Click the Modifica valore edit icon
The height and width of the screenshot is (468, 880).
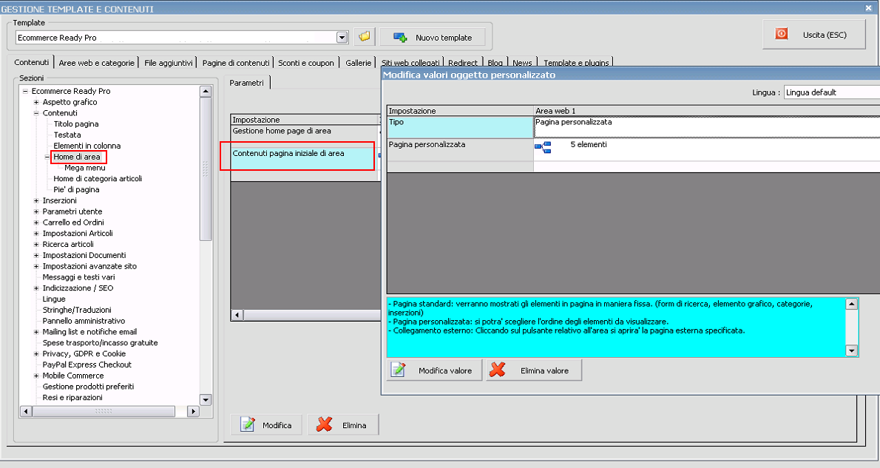pyautogui.click(x=398, y=370)
